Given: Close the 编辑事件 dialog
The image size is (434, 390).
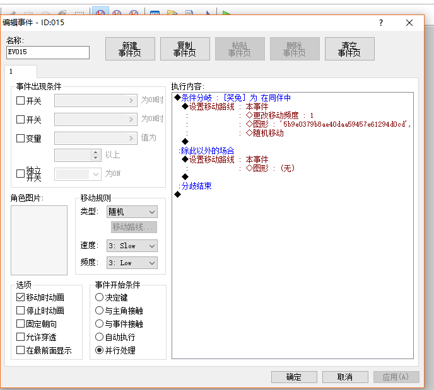Looking at the screenshot, I should pos(409,23).
